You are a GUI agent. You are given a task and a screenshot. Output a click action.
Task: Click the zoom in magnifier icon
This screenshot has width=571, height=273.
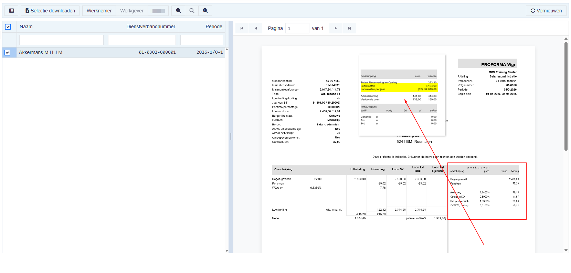click(205, 11)
